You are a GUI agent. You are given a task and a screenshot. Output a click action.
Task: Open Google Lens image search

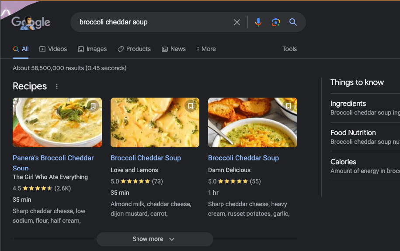[275, 22]
